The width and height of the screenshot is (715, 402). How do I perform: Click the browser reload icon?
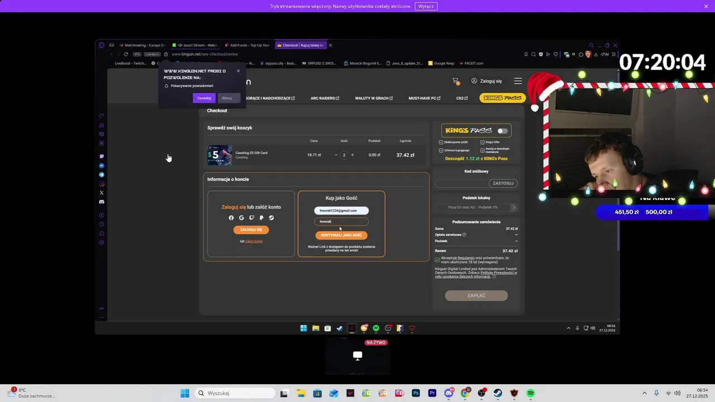point(126,54)
